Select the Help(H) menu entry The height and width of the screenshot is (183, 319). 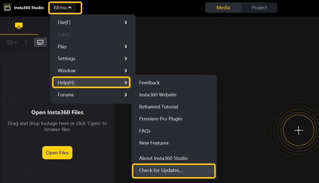(x=91, y=83)
